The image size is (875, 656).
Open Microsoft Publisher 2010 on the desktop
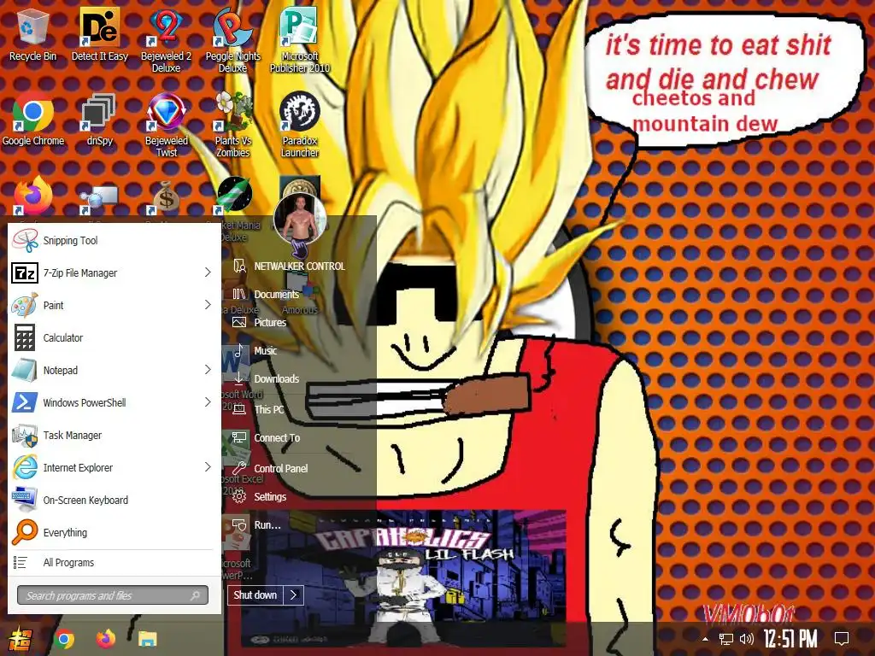(x=300, y=40)
